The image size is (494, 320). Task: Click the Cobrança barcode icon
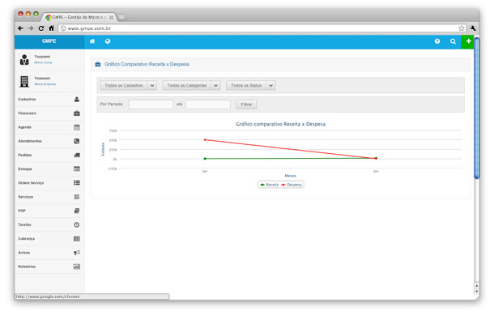tap(77, 239)
